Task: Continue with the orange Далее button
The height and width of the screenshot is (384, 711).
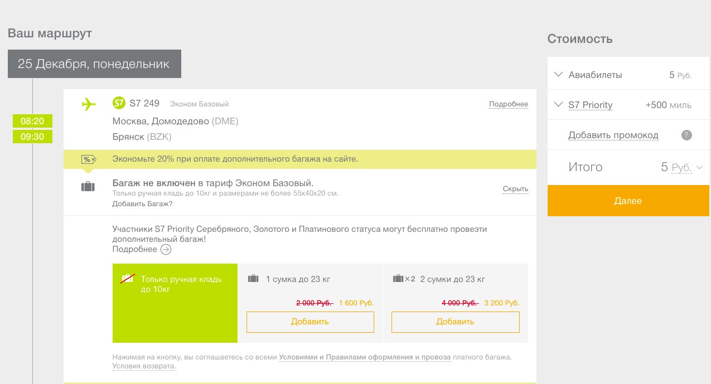Action: 628,201
